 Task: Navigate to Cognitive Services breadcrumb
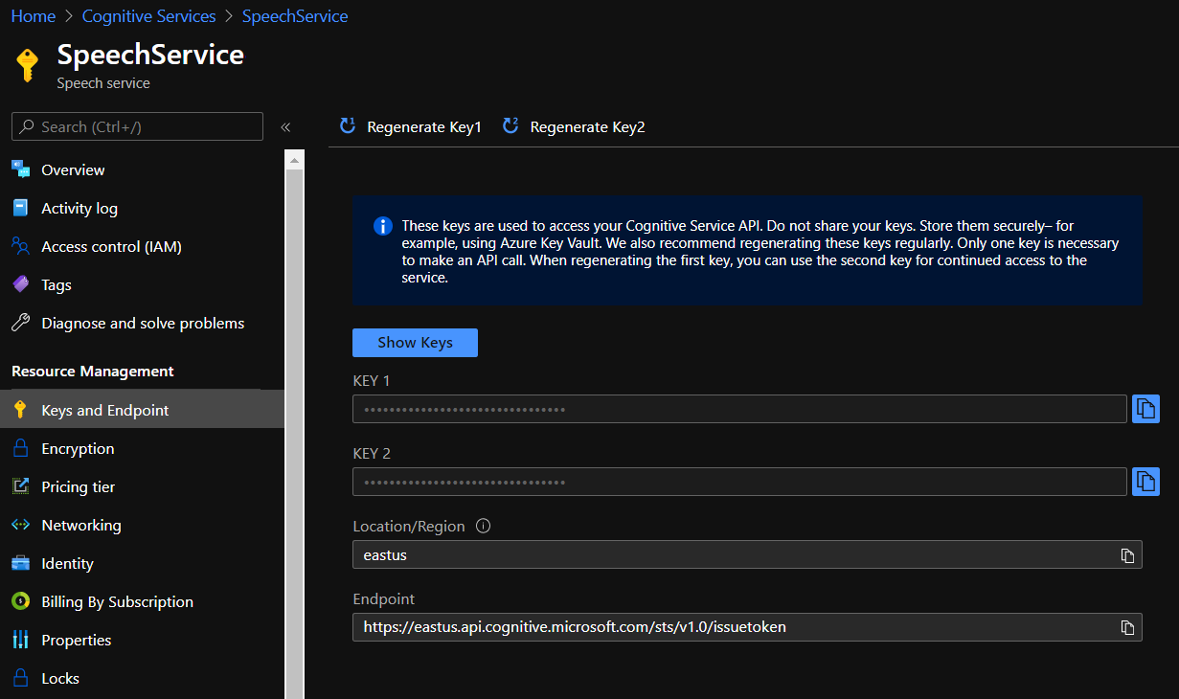[x=148, y=16]
